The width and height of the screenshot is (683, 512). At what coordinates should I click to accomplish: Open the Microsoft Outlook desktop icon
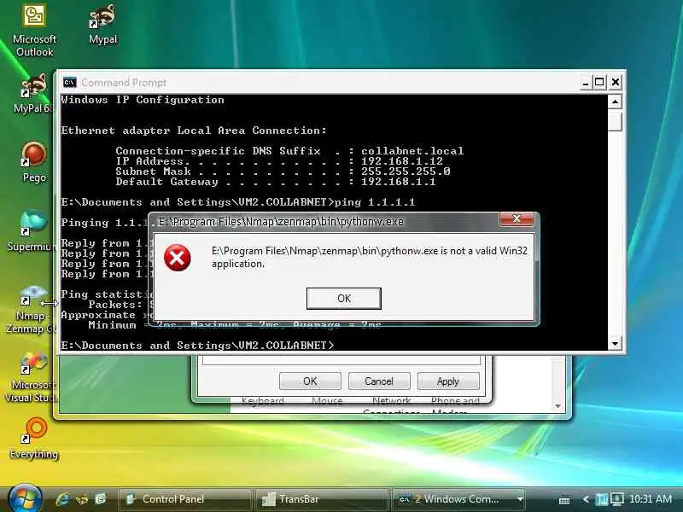(34, 31)
